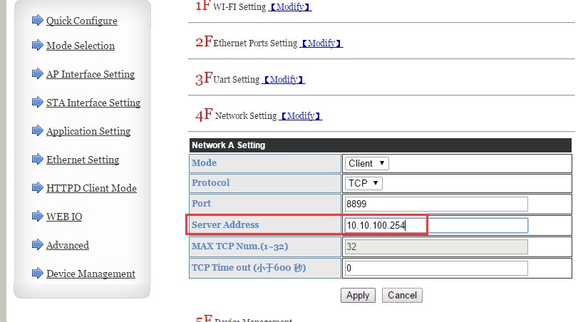Click the 3F Uart Setting heading
The width and height of the screenshot is (588, 322).
coord(227,79)
